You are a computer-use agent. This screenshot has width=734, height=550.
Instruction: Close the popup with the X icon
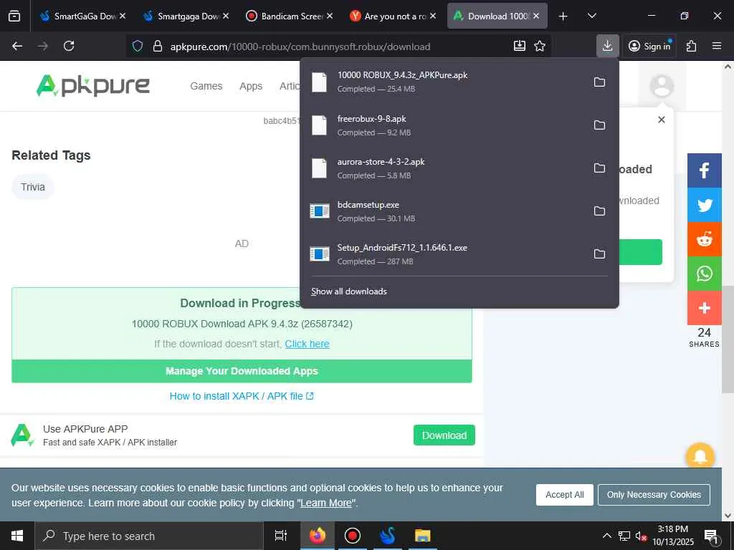click(x=661, y=120)
